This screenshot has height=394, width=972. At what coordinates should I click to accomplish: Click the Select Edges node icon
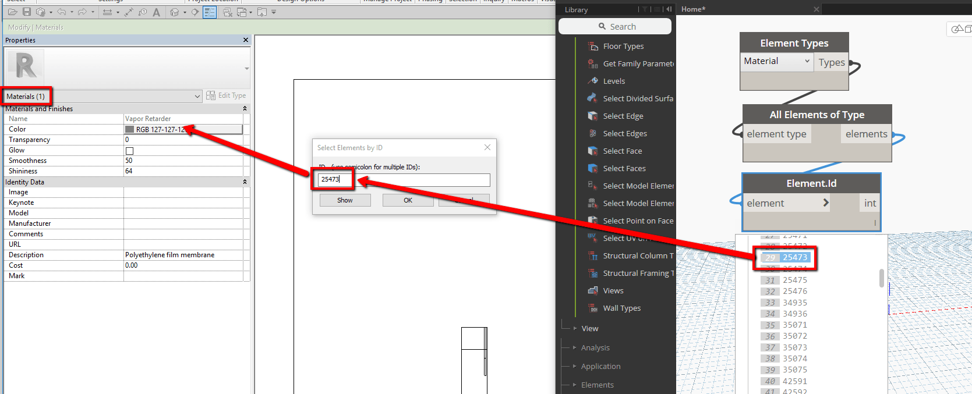point(593,133)
